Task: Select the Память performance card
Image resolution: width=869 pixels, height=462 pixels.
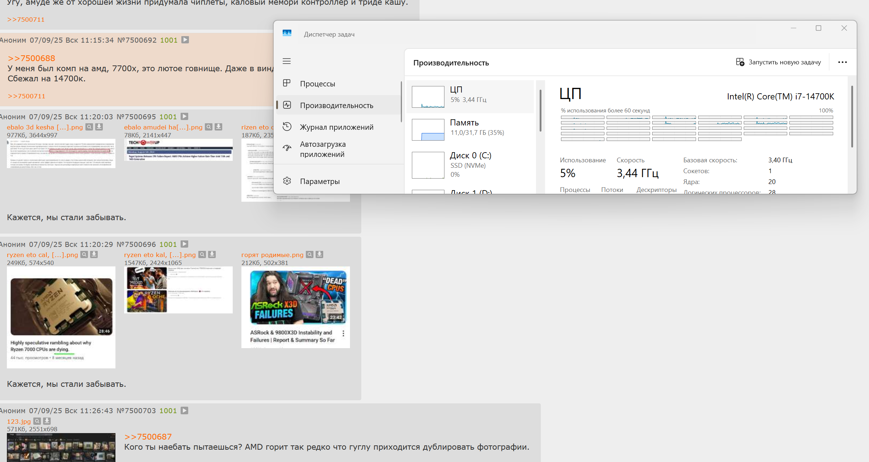Action: coord(470,129)
